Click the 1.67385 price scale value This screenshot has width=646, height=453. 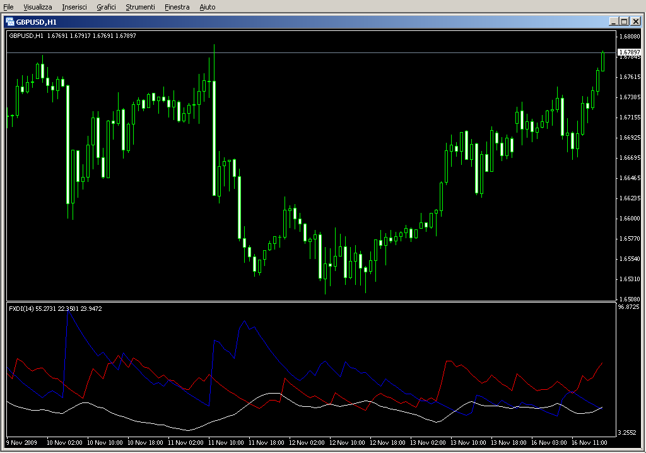pyautogui.click(x=630, y=97)
